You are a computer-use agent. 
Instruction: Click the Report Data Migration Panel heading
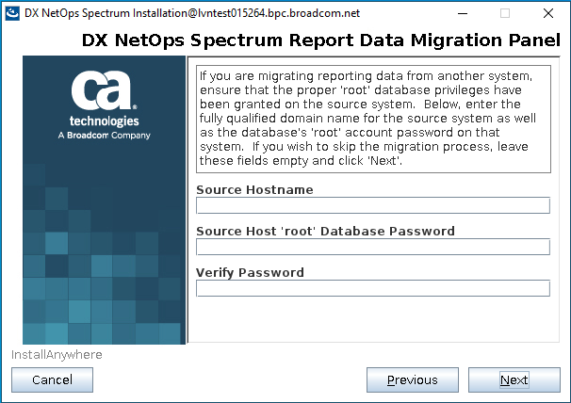pyautogui.click(x=320, y=40)
